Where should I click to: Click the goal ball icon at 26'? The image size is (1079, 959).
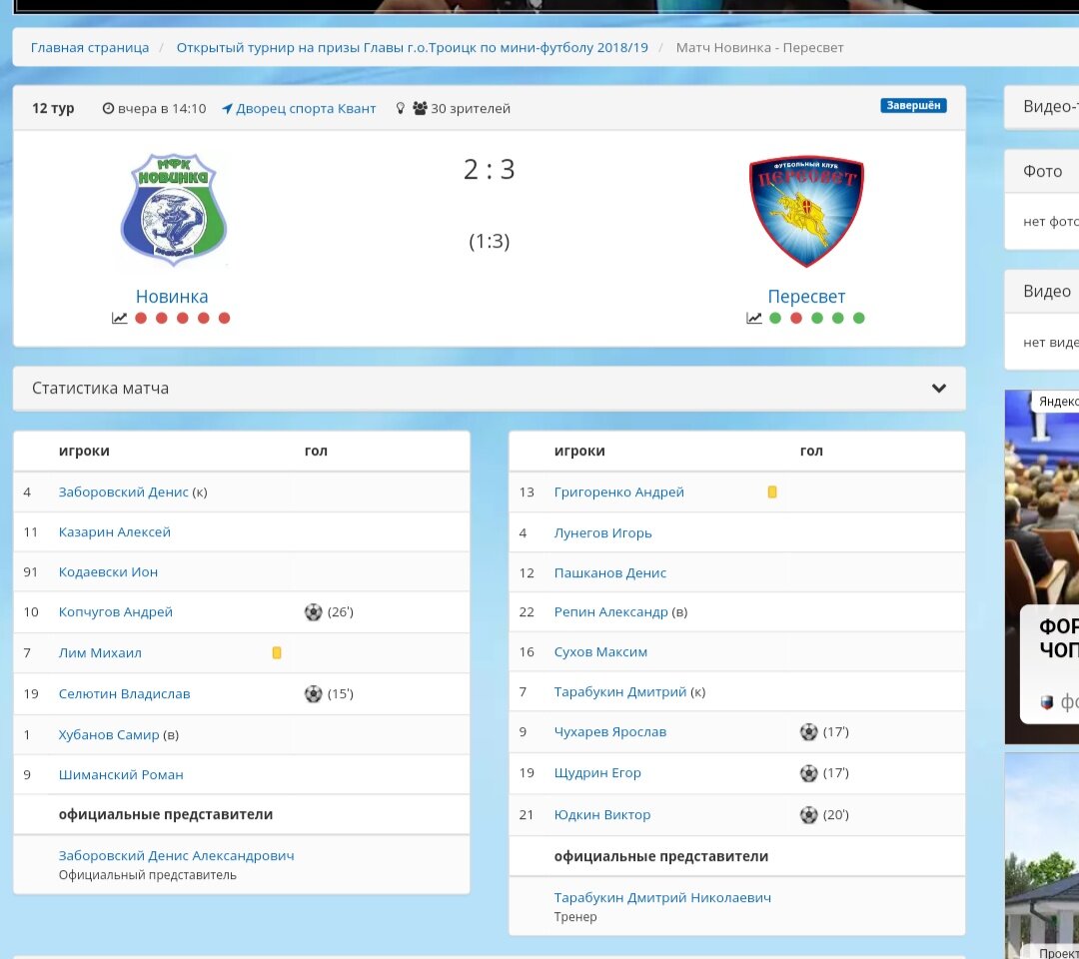pos(313,611)
